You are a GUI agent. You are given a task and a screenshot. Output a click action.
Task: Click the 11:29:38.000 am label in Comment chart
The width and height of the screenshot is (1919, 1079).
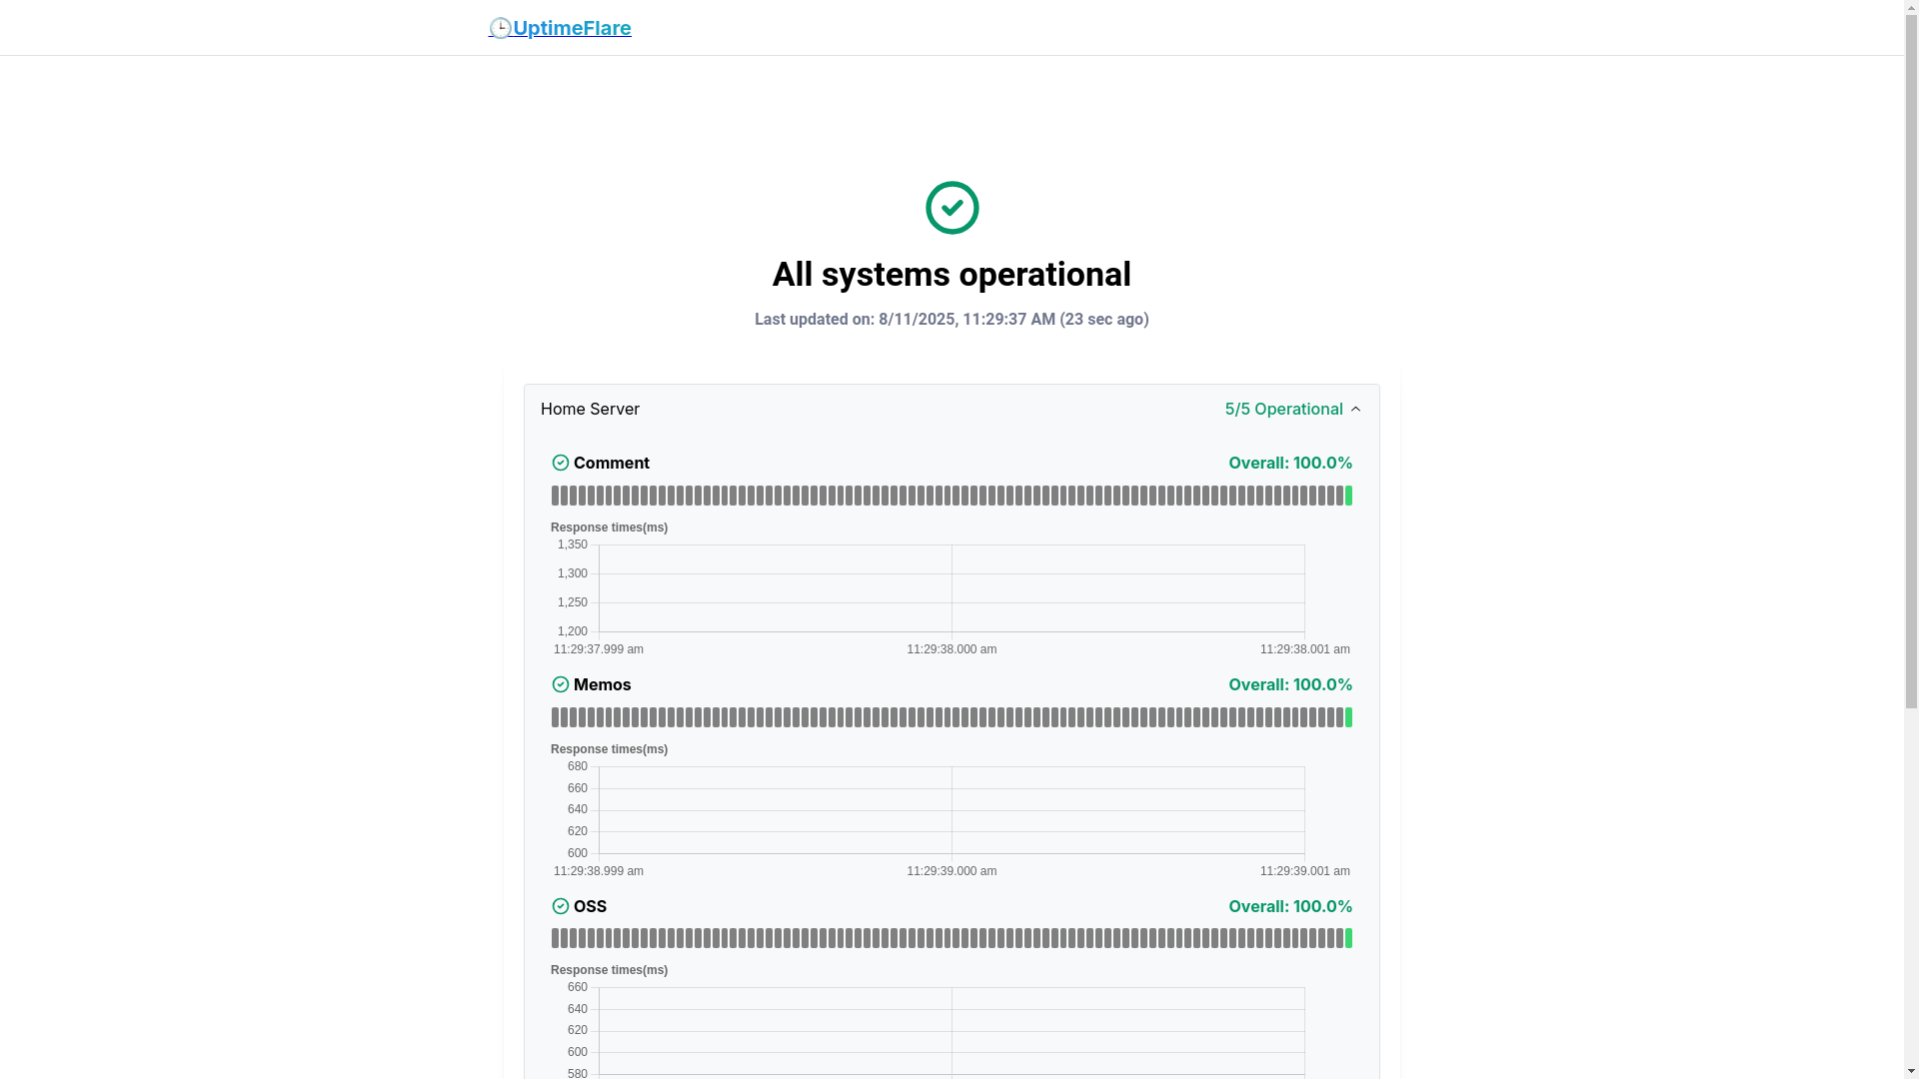click(x=952, y=649)
